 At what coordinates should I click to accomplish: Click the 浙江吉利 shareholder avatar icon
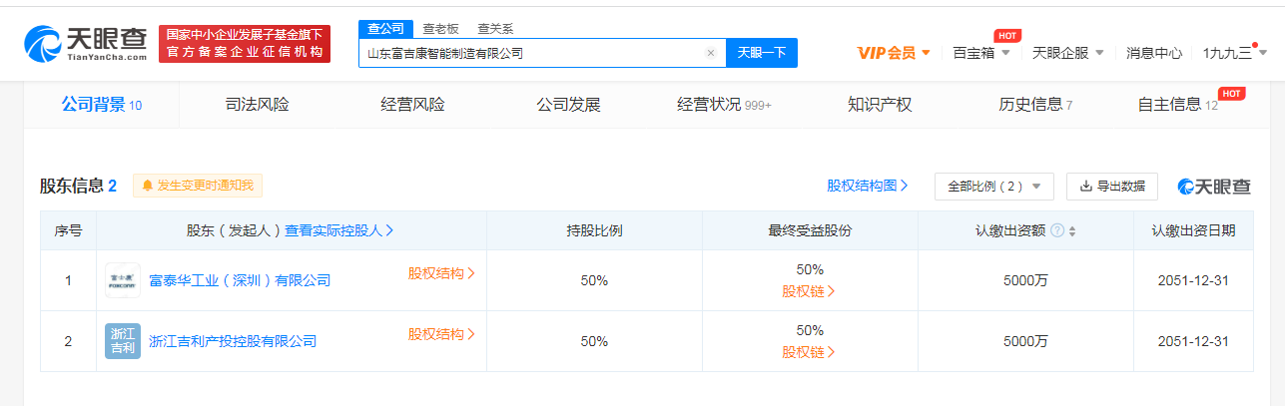pos(123,341)
